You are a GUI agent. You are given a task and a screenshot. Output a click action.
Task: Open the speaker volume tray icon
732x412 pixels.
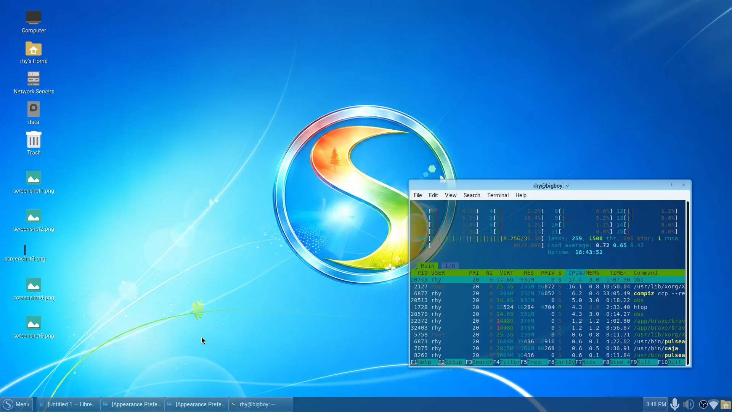(689, 404)
